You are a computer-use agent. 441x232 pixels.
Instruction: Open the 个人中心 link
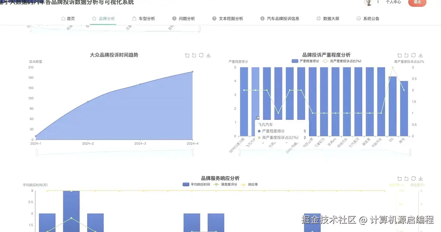393,2
